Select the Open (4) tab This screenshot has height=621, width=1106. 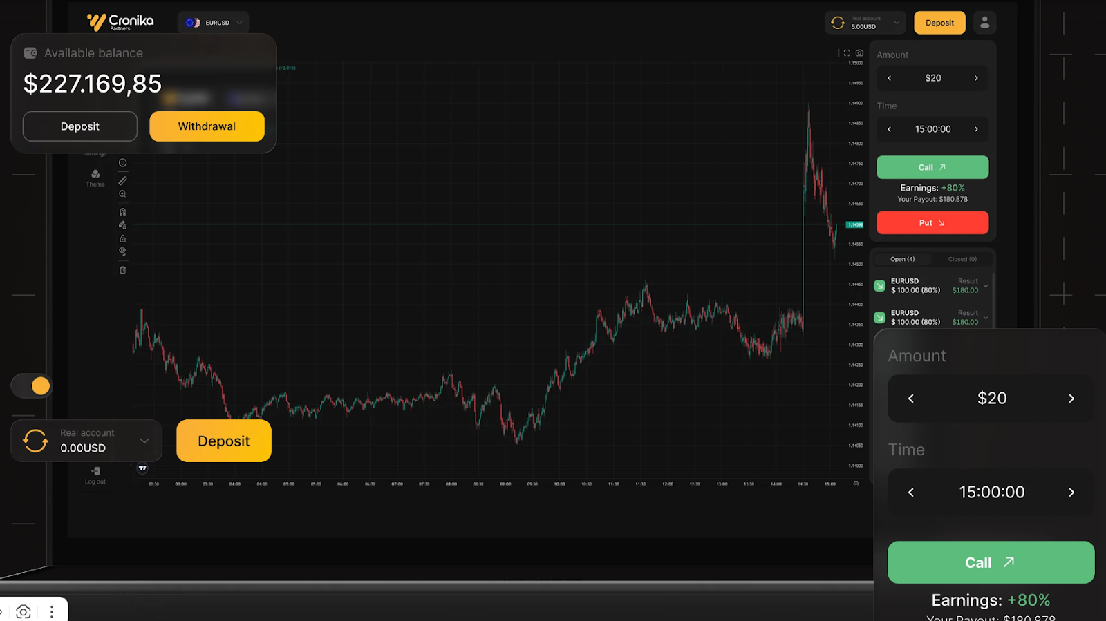pyautogui.click(x=902, y=259)
